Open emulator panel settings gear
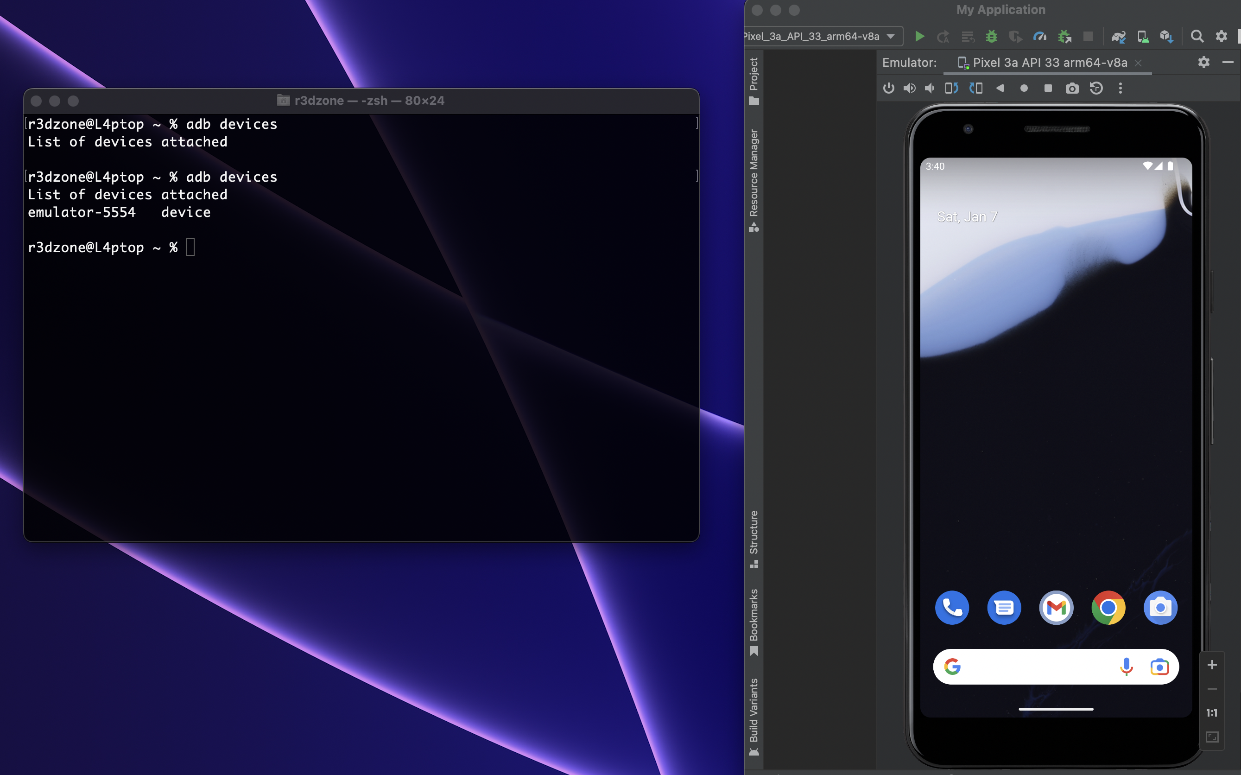 point(1203,63)
